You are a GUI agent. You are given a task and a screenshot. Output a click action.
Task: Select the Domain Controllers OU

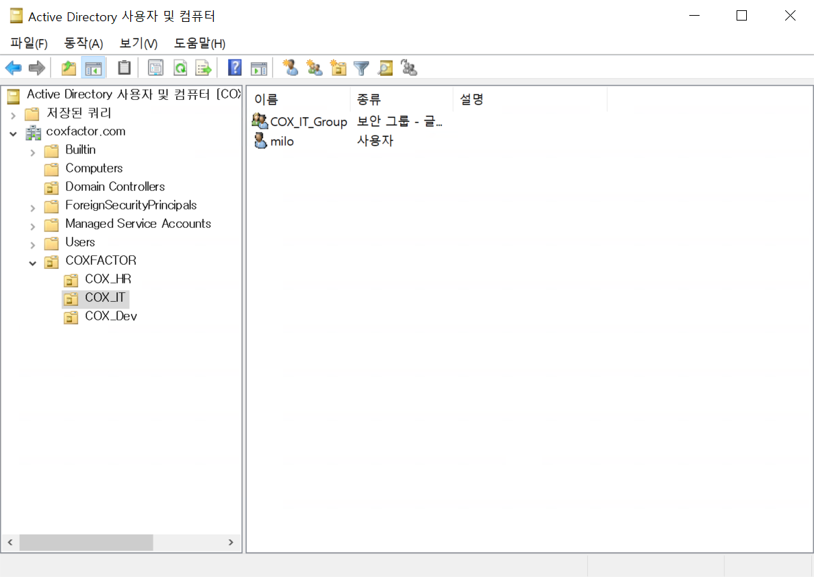pyautogui.click(x=114, y=187)
